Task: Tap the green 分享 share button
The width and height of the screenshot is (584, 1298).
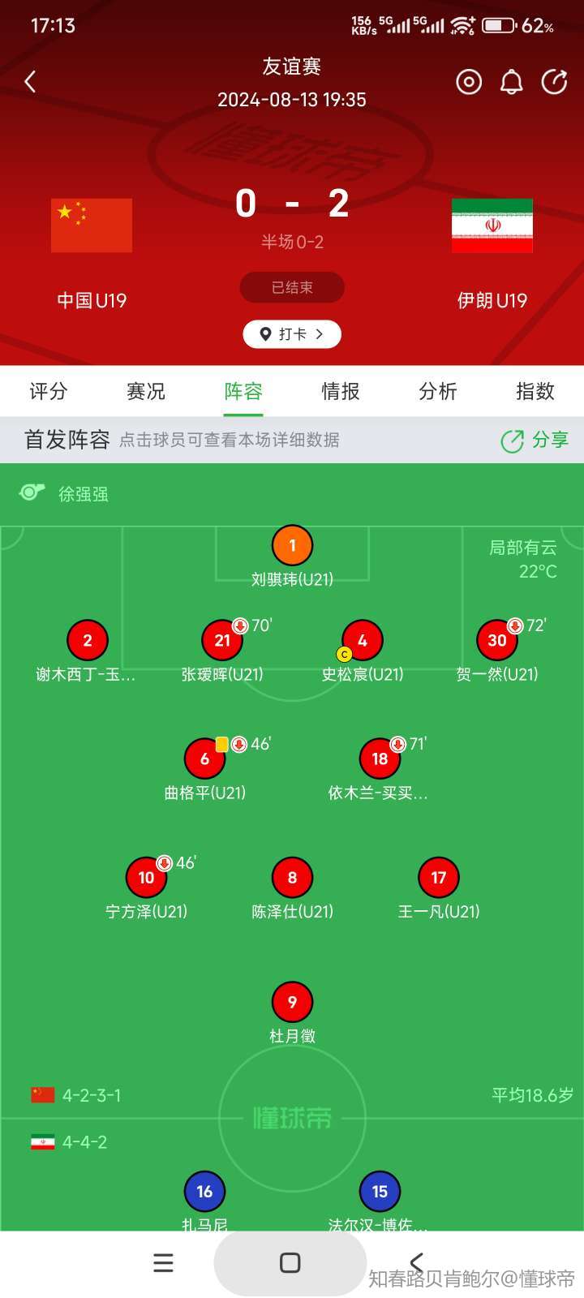Action: click(535, 441)
